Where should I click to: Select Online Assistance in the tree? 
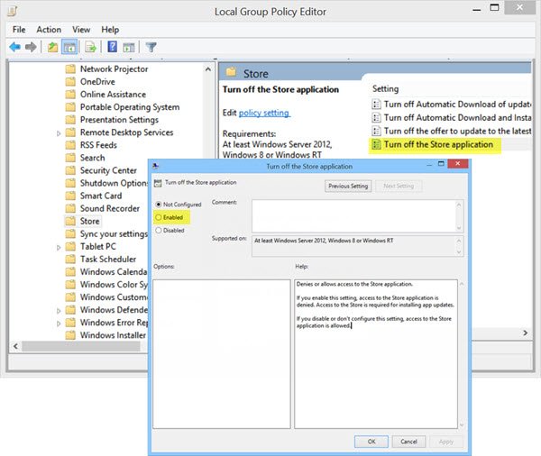click(x=113, y=94)
